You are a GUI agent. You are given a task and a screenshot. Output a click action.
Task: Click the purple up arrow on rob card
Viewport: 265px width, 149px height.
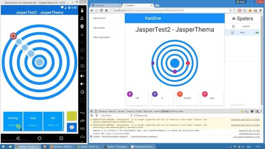tap(130, 94)
